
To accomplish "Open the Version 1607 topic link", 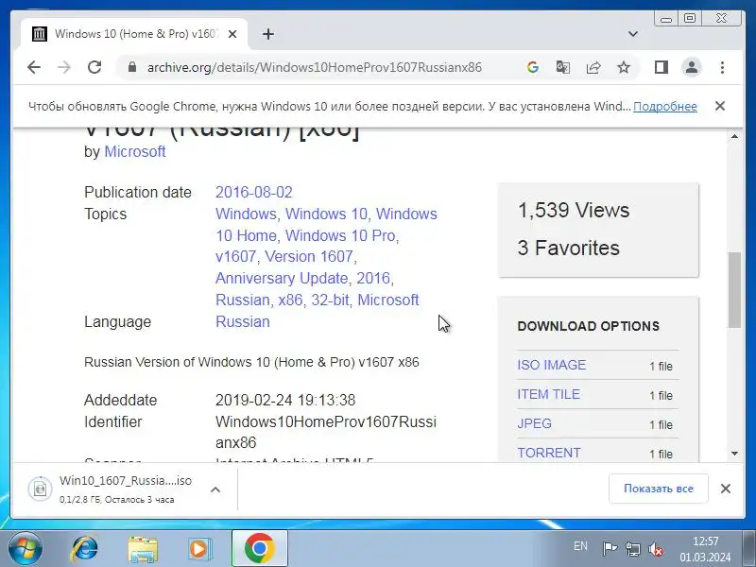I will click(x=309, y=256).
